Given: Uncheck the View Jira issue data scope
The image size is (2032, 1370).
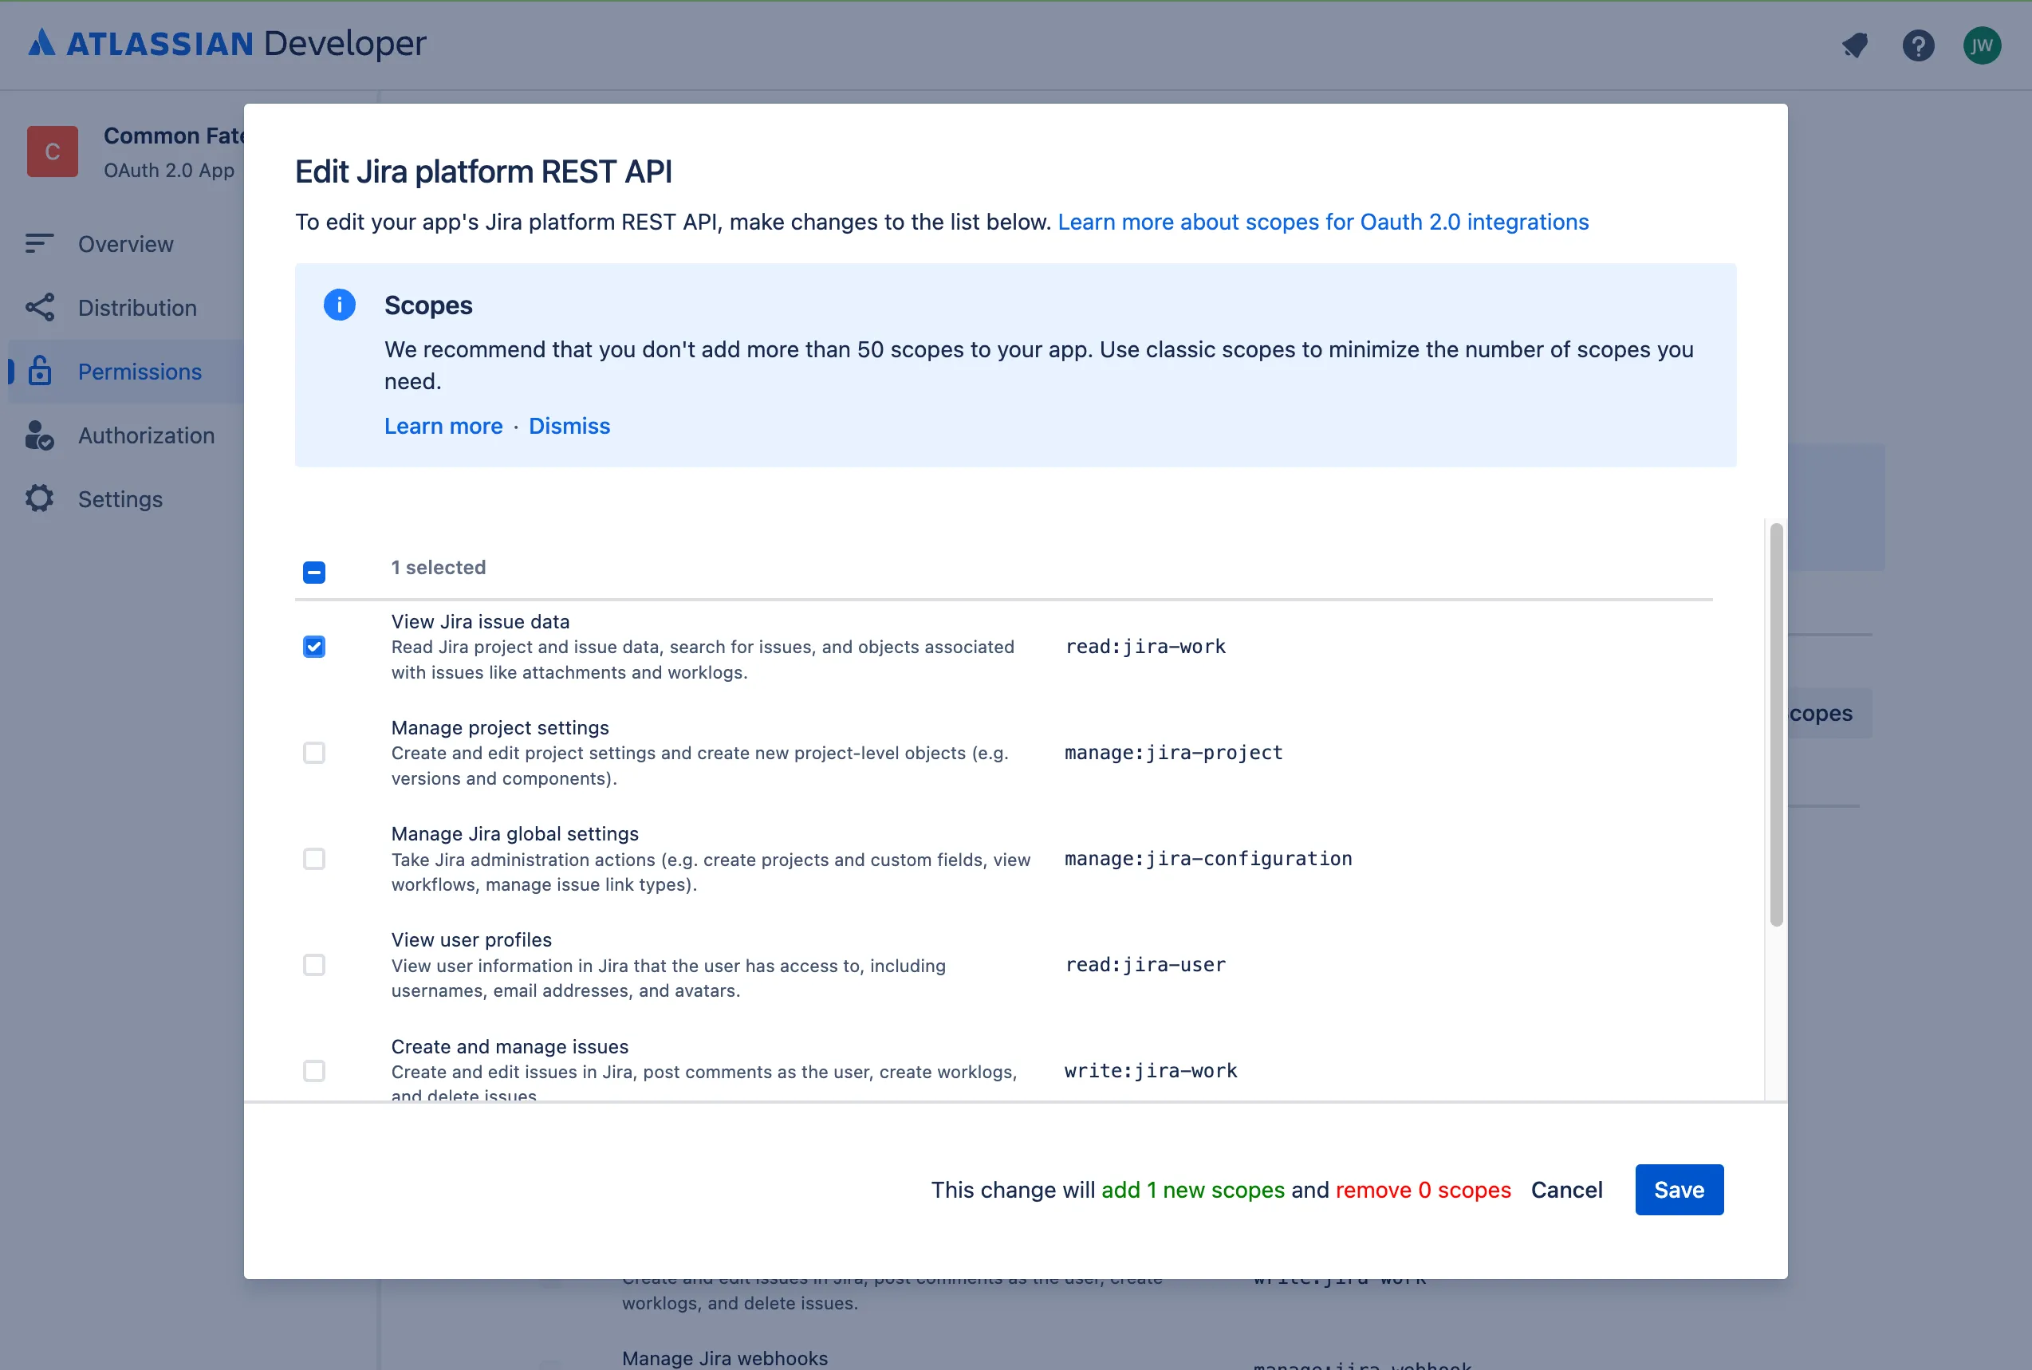Looking at the screenshot, I should [313, 647].
